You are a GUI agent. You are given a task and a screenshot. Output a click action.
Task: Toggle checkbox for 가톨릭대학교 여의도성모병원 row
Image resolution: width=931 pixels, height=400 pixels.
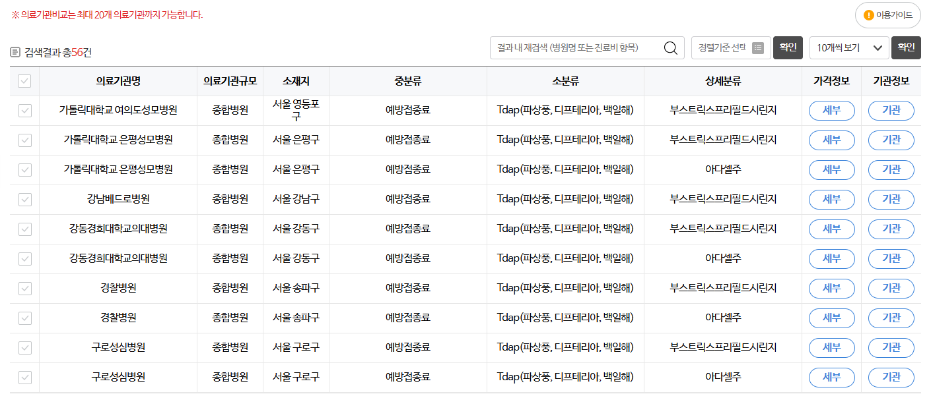tap(24, 111)
